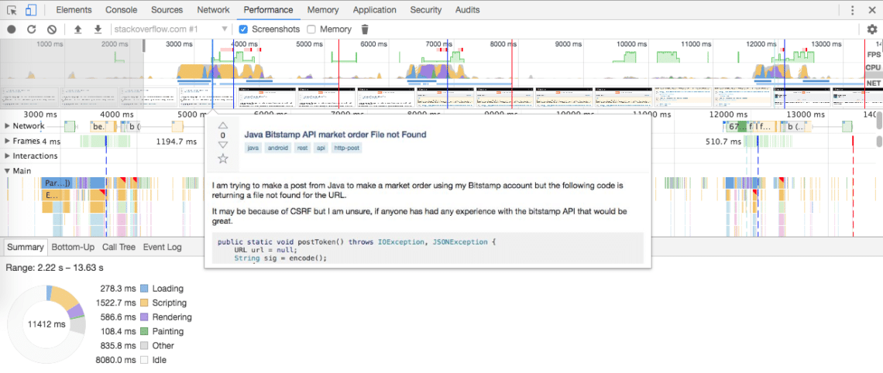Switch to the Bottom-Up tab

(74, 247)
